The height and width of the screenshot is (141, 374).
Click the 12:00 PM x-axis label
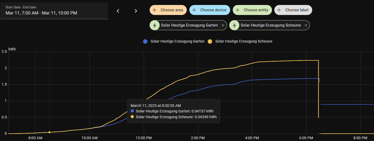144,138
